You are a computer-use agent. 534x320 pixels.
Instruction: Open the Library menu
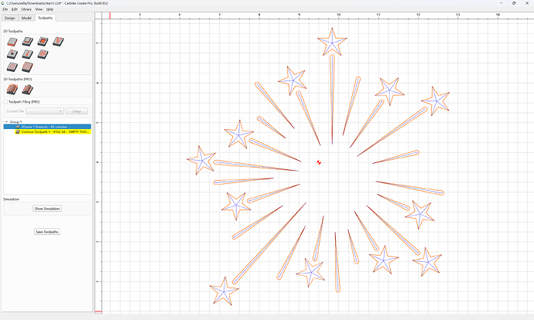point(26,9)
